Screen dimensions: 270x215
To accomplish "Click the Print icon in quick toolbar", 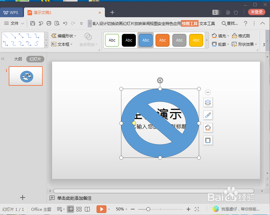I will tap(49, 23).
